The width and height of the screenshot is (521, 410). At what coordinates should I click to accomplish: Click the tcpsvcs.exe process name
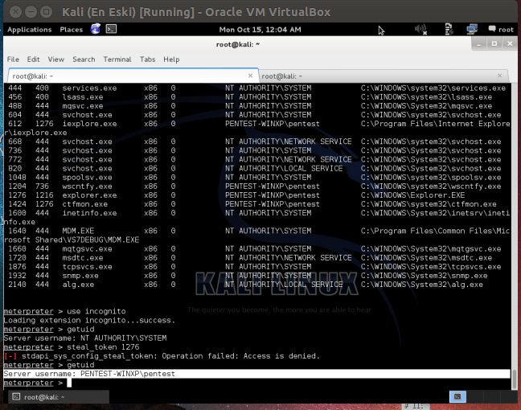tap(87, 266)
